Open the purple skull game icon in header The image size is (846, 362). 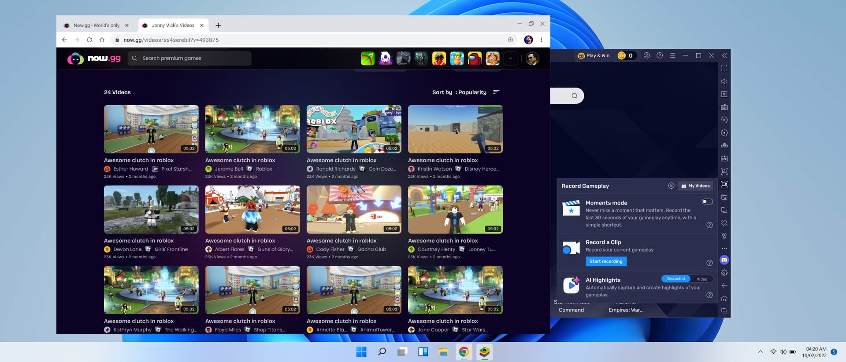(386, 59)
